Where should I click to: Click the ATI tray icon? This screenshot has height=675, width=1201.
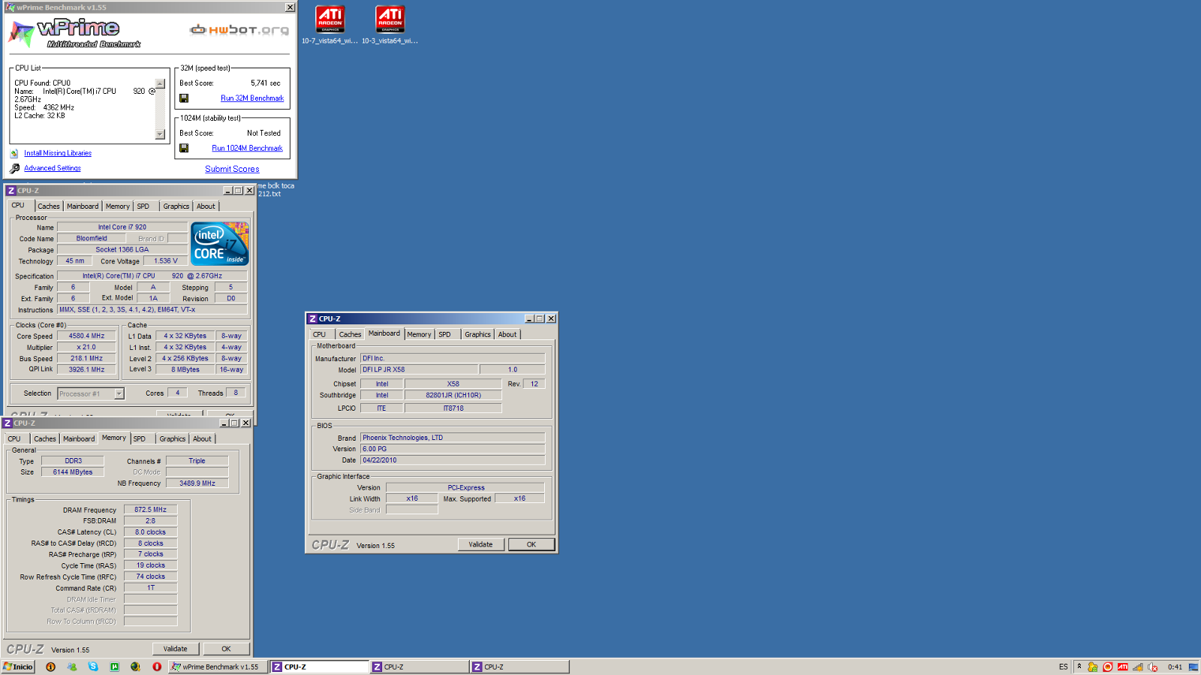tap(1123, 667)
